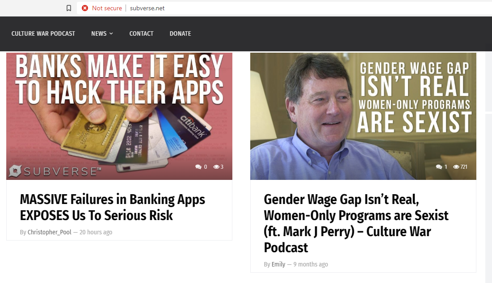Open the Gender Wage Gap video thumbnail
Viewport: 492px width, 283px height.
tap(363, 116)
